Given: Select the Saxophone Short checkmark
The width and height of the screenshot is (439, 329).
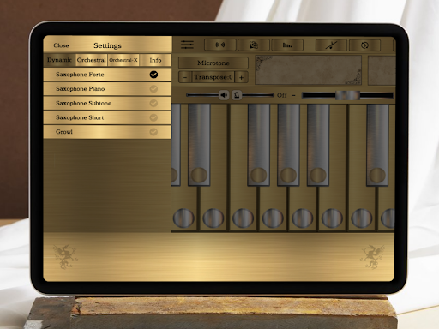Looking at the screenshot, I should [153, 117].
